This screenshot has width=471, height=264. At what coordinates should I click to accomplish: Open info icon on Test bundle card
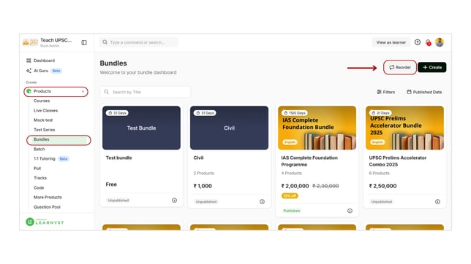pos(174,201)
